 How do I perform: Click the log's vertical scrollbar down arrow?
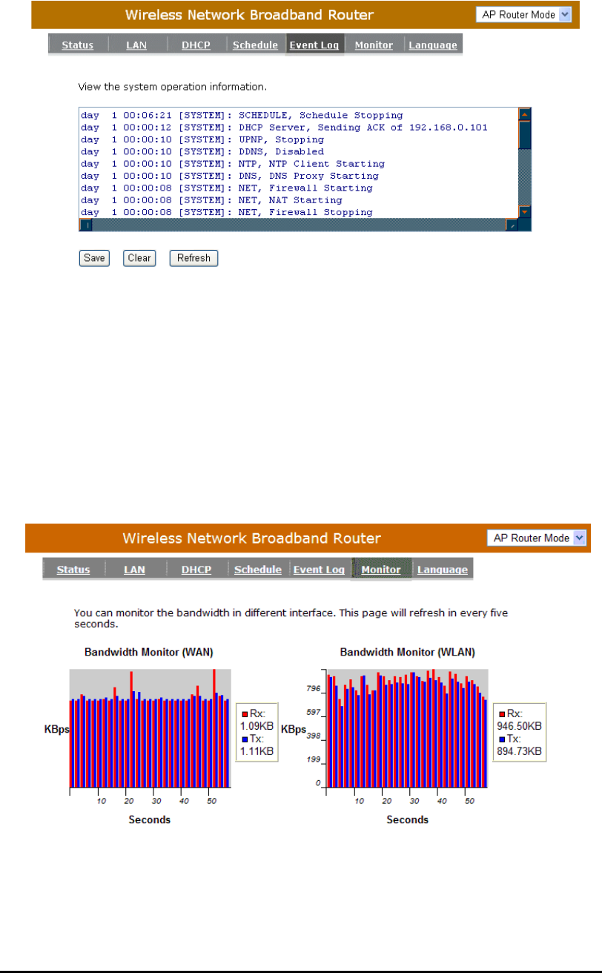coord(525,211)
